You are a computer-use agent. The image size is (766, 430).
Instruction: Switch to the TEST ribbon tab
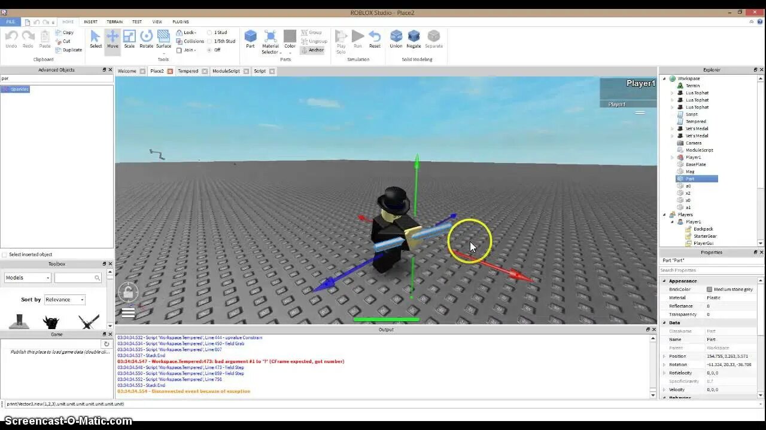pyautogui.click(x=137, y=21)
